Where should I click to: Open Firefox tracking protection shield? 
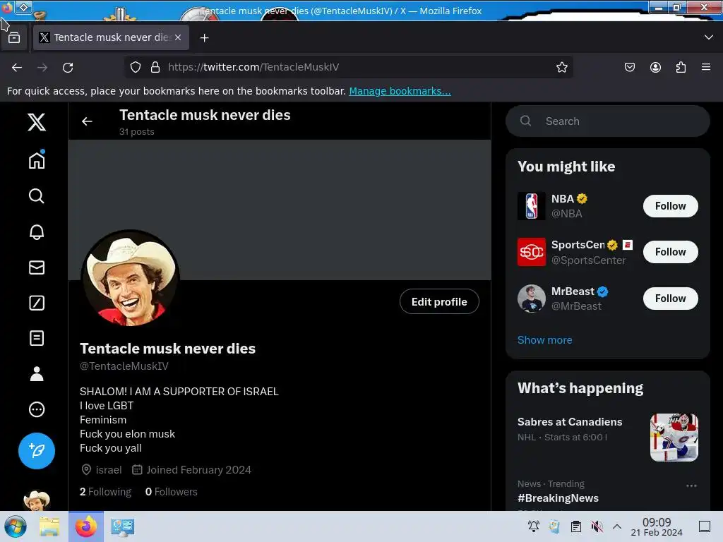pyautogui.click(x=135, y=67)
